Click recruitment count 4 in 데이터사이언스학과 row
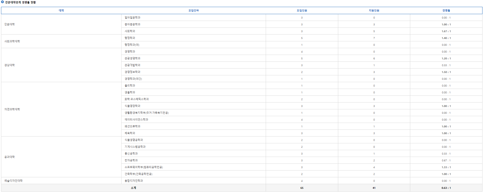The width and height of the screenshot is (483, 193). (x=302, y=120)
